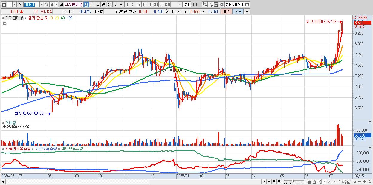
Task: Click the magnifier zoom icon in bottom toolbar
Action: (x=354, y=181)
